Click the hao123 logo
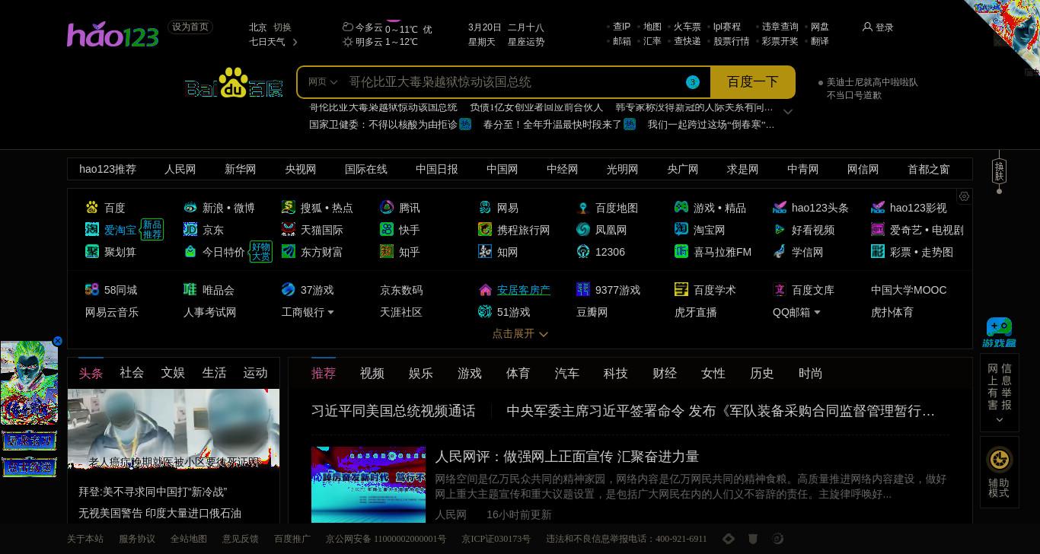 pos(113,35)
